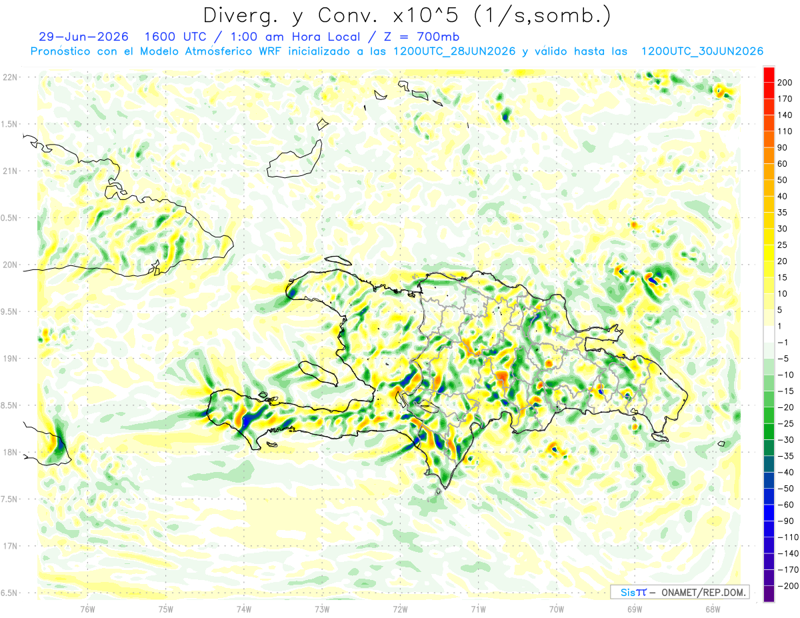
Task: Click the '1200UTC_28JUN2026' initialization text
Action: (455, 51)
